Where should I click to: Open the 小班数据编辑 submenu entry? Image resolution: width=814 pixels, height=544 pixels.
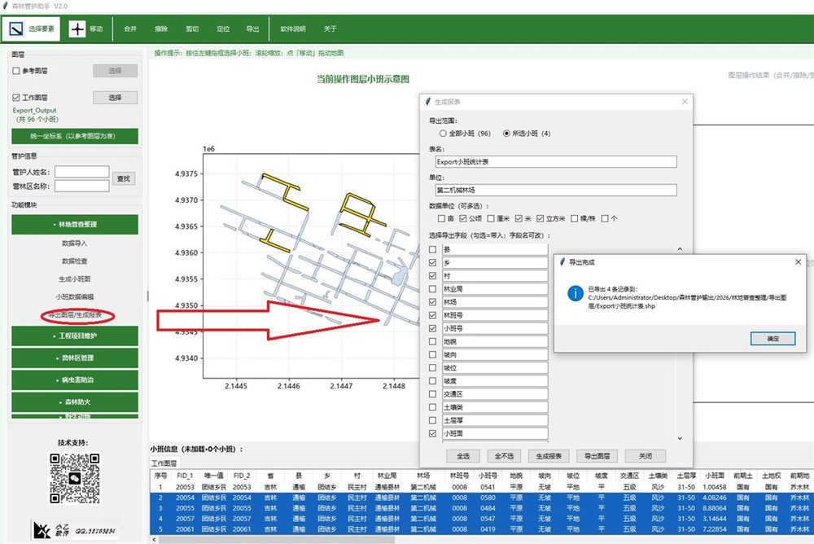(75, 296)
